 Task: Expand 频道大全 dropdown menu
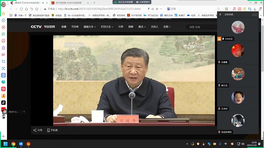90,27
